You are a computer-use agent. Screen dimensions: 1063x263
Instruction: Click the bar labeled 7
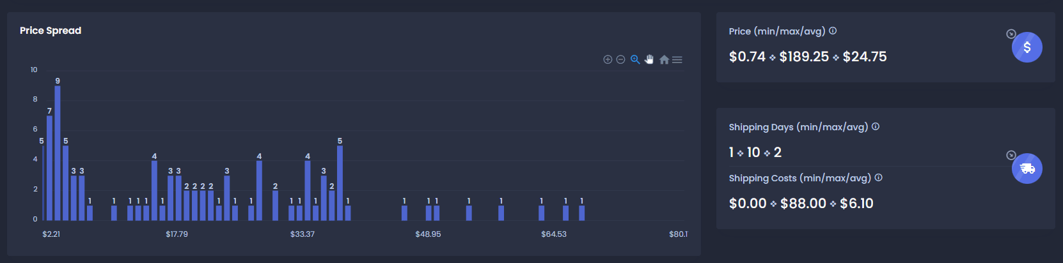point(50,168)
